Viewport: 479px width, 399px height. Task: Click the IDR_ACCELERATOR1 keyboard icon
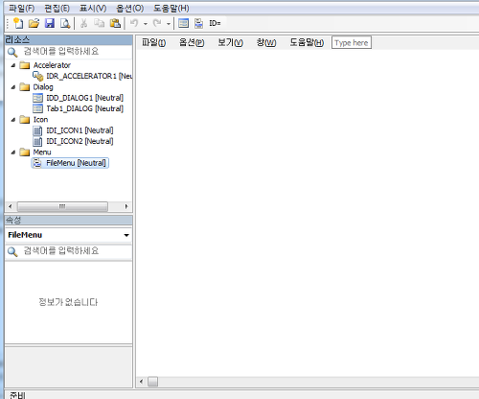(38, 76)
